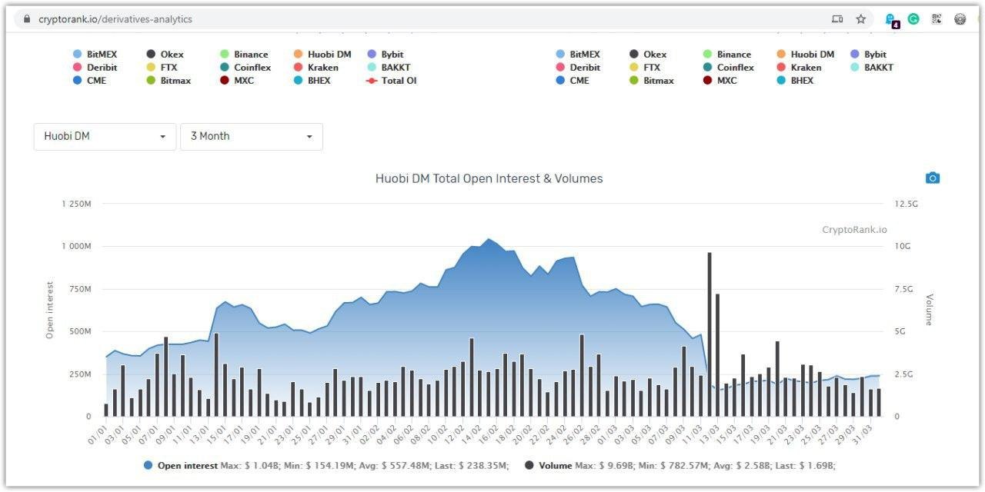Toggle FTX in the legend without Total OI
The image size is (985, 492).
[x=645, y=68]
